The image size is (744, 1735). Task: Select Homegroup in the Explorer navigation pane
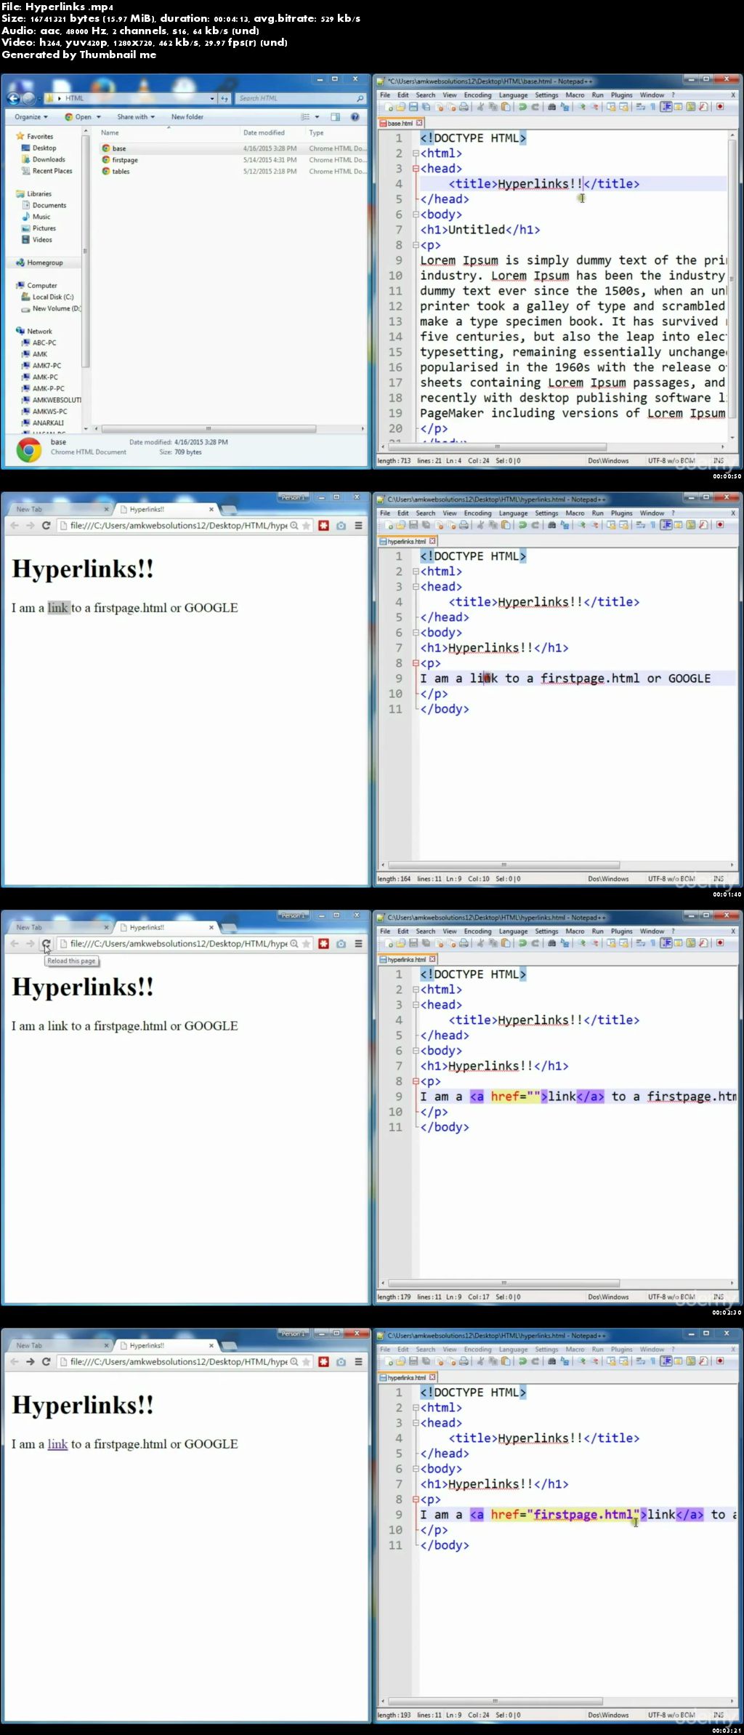point(44,263)
